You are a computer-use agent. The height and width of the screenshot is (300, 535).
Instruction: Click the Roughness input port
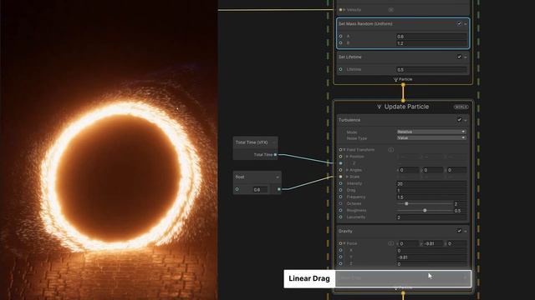point(340,210)
